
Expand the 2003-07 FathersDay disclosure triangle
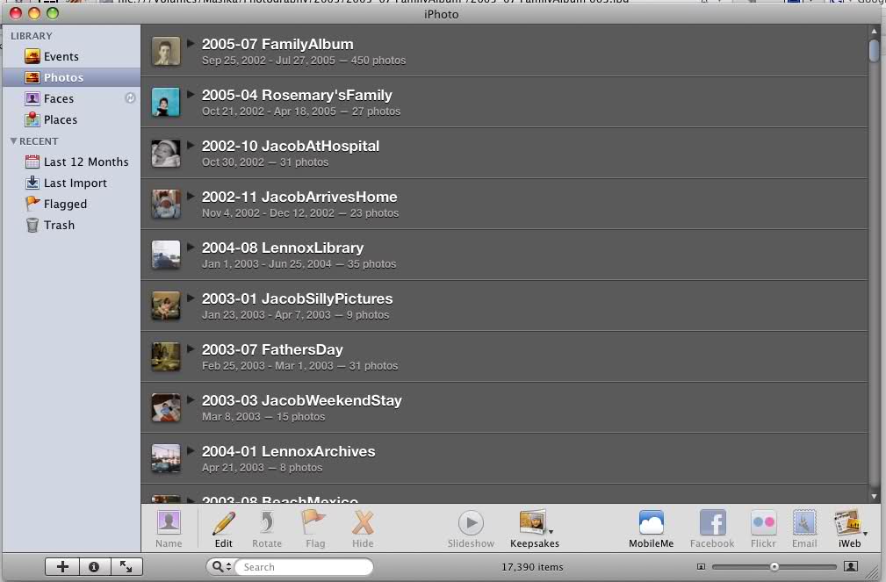(191, 348)
